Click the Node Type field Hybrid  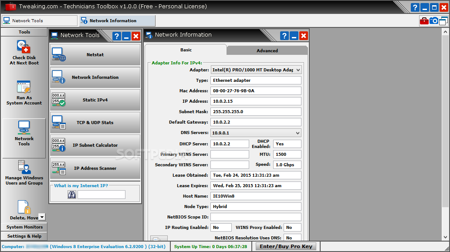(x=256, y=206)
